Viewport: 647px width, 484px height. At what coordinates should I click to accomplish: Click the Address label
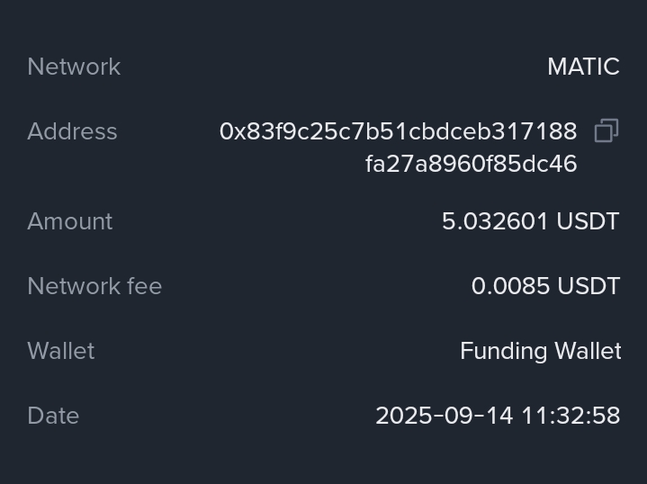(72, 131)
